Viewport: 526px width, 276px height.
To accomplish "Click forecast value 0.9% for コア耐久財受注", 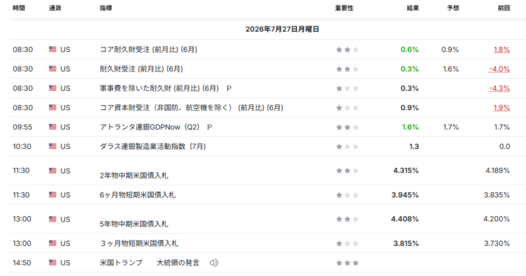I will pos(450,49).
